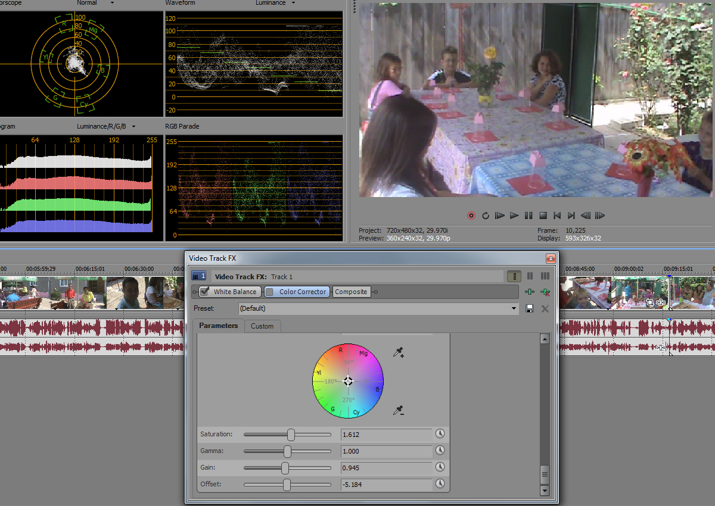Click the Composite button in the FX chain

tap(351, 292)
